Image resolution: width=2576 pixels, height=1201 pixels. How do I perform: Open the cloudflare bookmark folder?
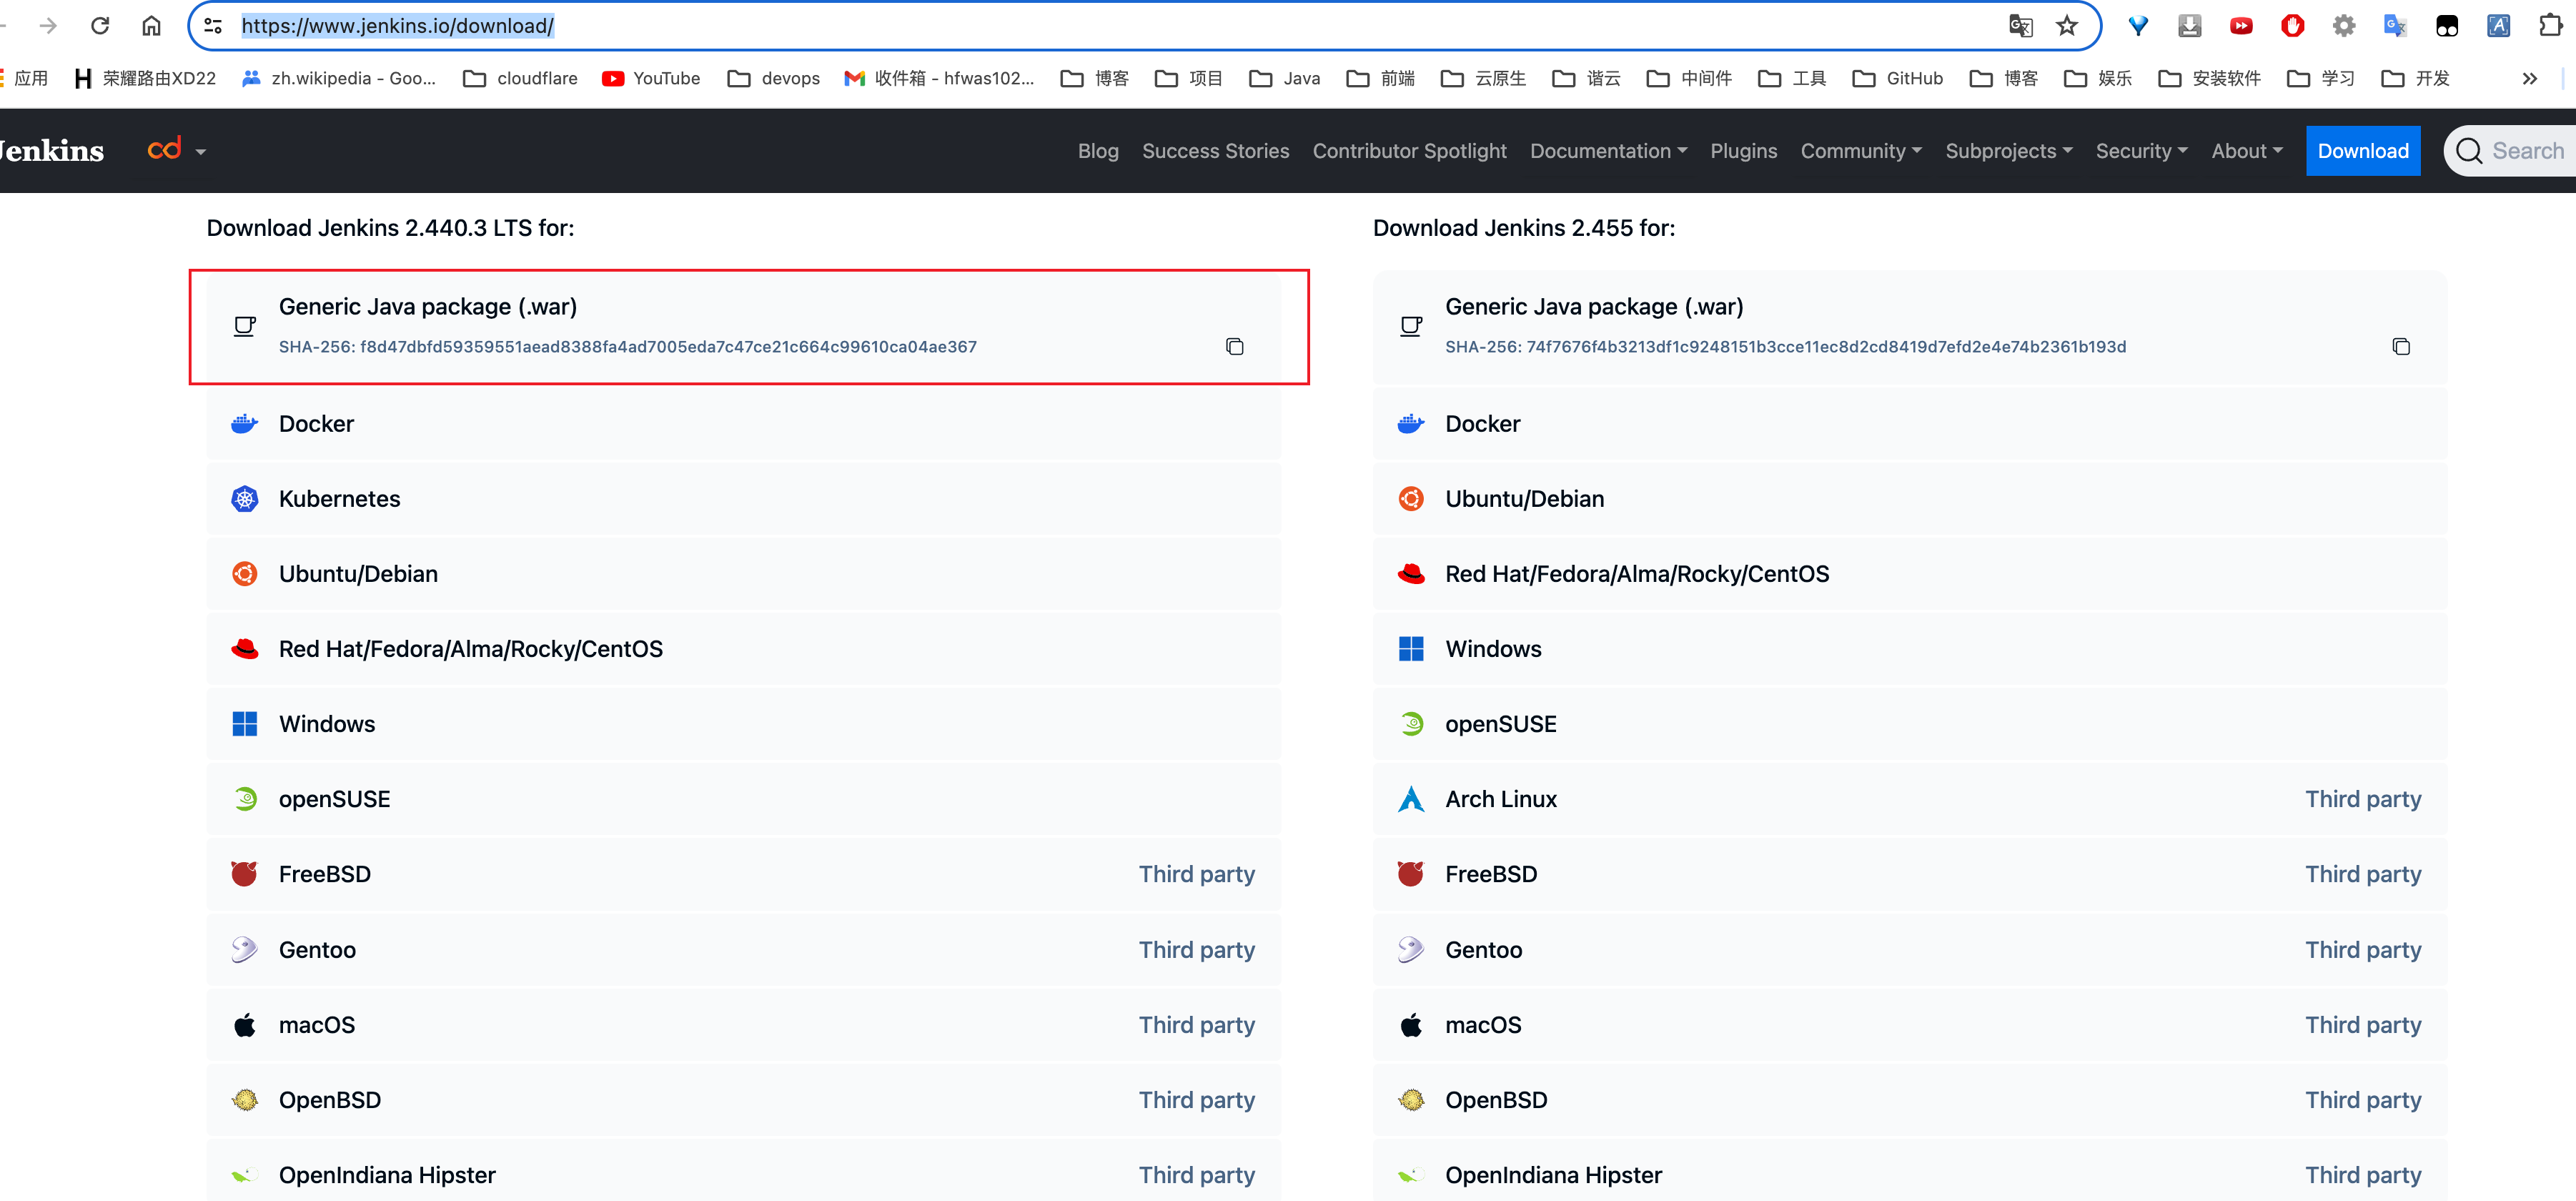[520, 78]
